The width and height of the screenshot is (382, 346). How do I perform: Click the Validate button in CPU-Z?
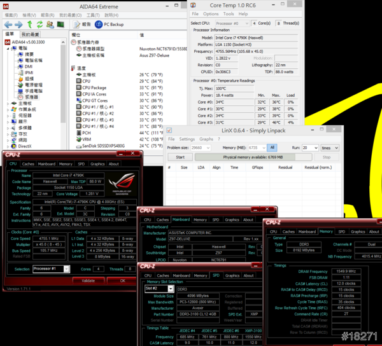coord(88,280)
